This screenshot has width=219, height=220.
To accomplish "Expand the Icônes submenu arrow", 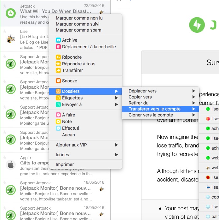I will (117, 155).
